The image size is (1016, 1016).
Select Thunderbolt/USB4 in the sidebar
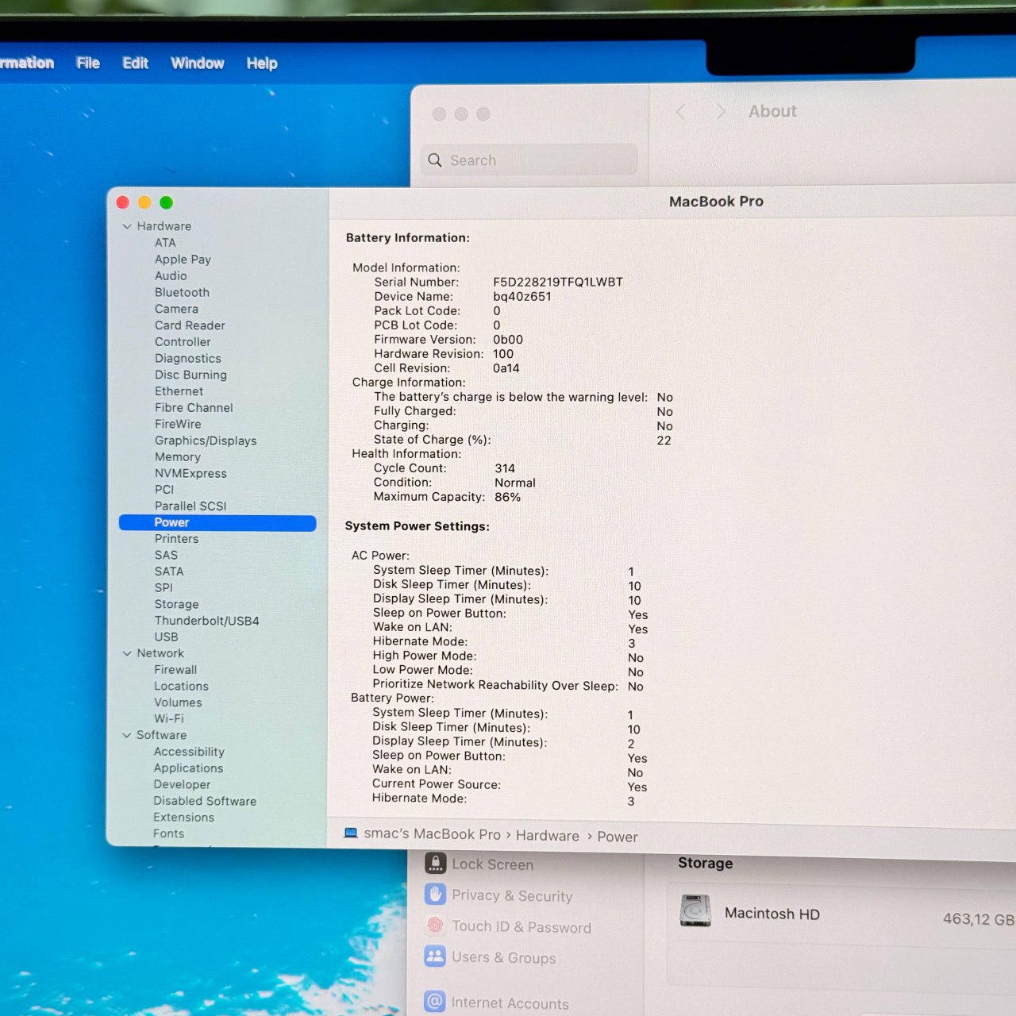(206, 621)
